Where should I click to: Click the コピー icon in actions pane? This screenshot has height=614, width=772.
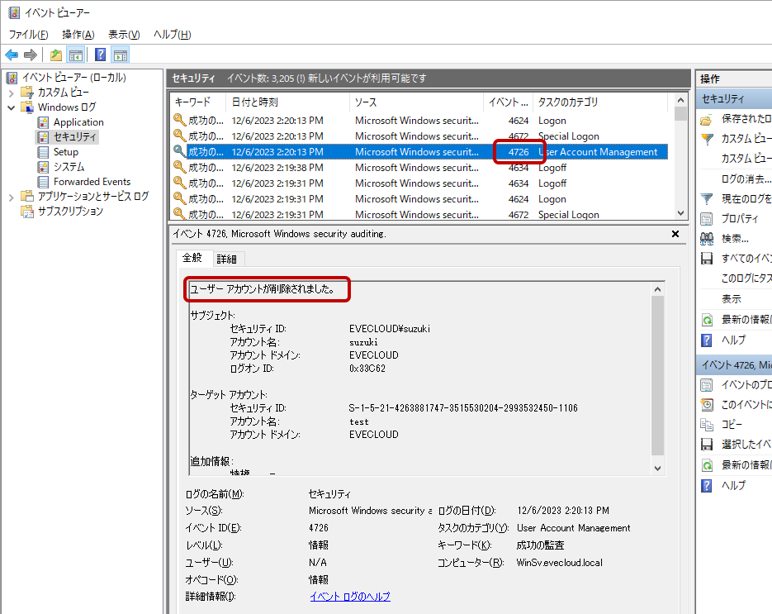(707, 425)
